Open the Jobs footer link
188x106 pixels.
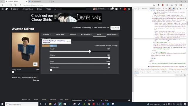[x=36, y=100]
